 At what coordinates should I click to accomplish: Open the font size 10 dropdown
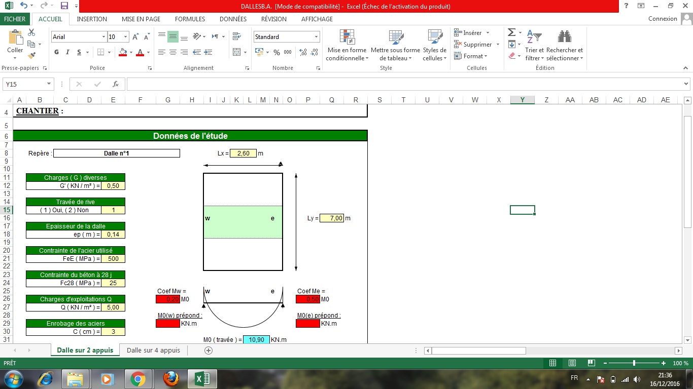125,37
